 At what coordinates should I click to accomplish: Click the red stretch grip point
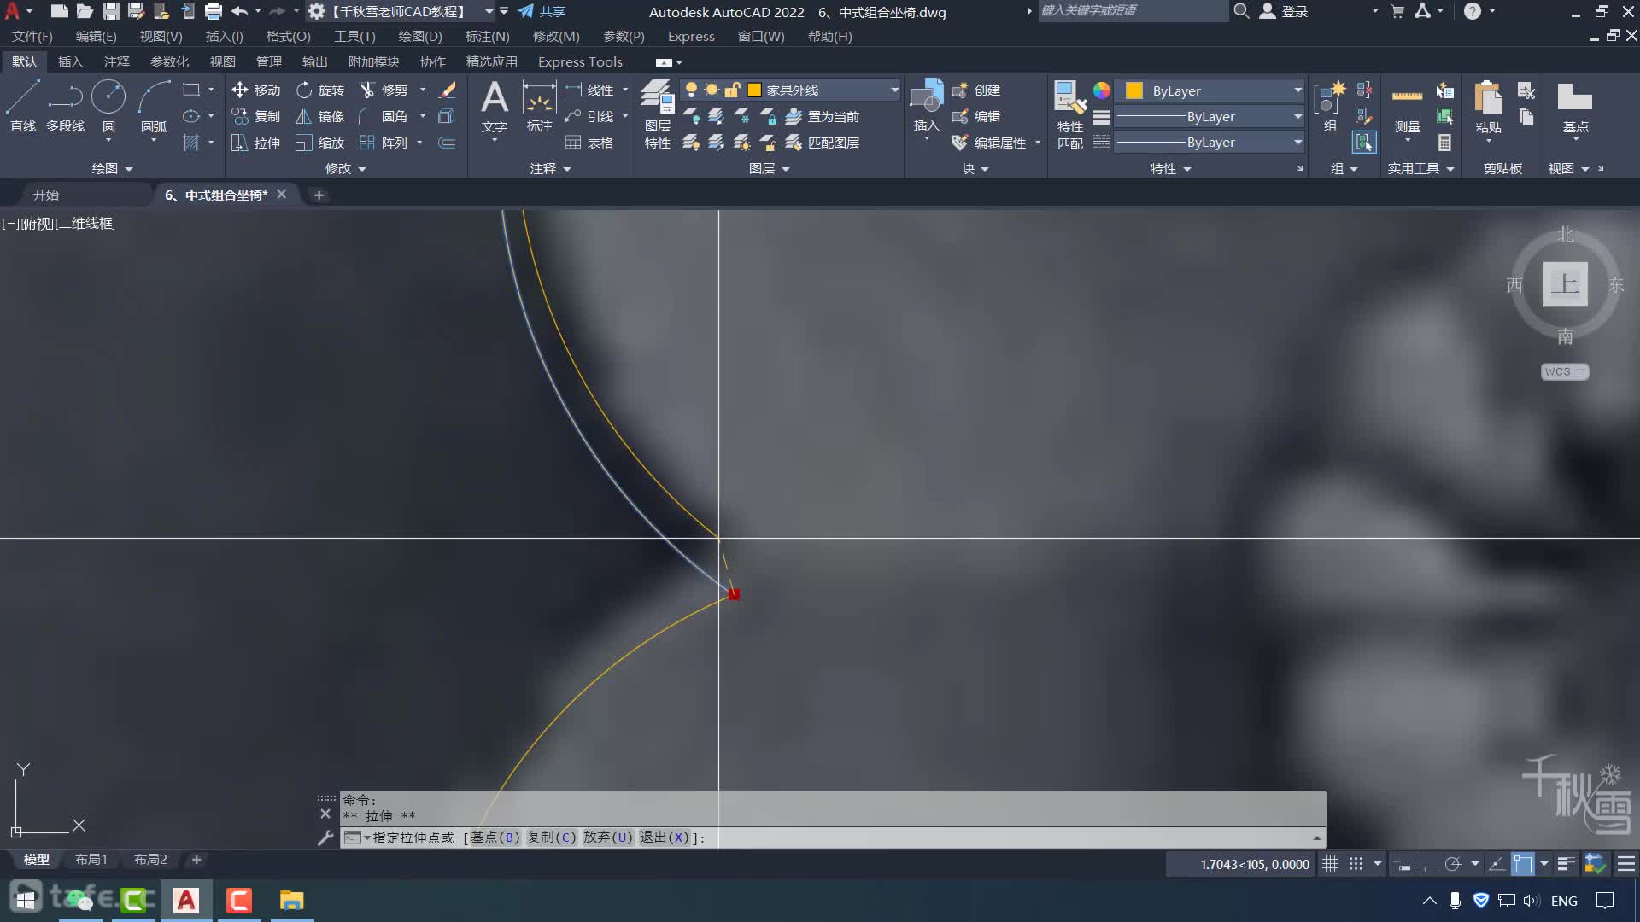tap(734, 594)
